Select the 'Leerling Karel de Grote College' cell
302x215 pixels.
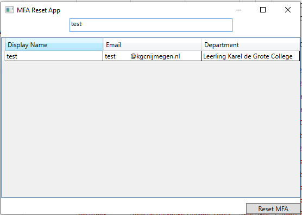click(x=250, y=56)
